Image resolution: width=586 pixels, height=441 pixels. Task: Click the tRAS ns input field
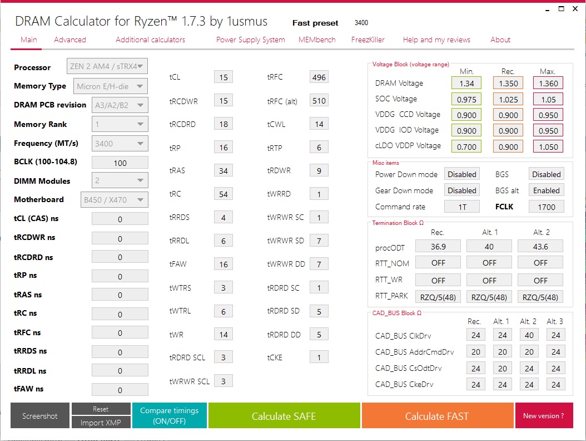tap(120, 295)
